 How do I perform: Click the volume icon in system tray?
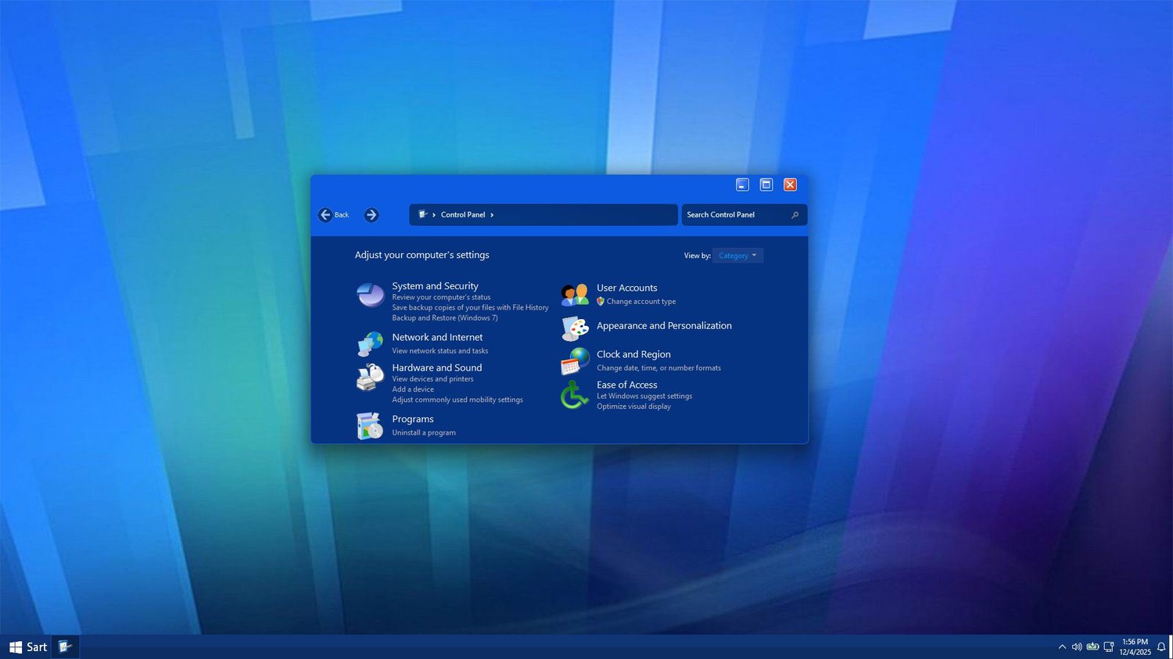pyautogui.click(x=1077, y=647)
